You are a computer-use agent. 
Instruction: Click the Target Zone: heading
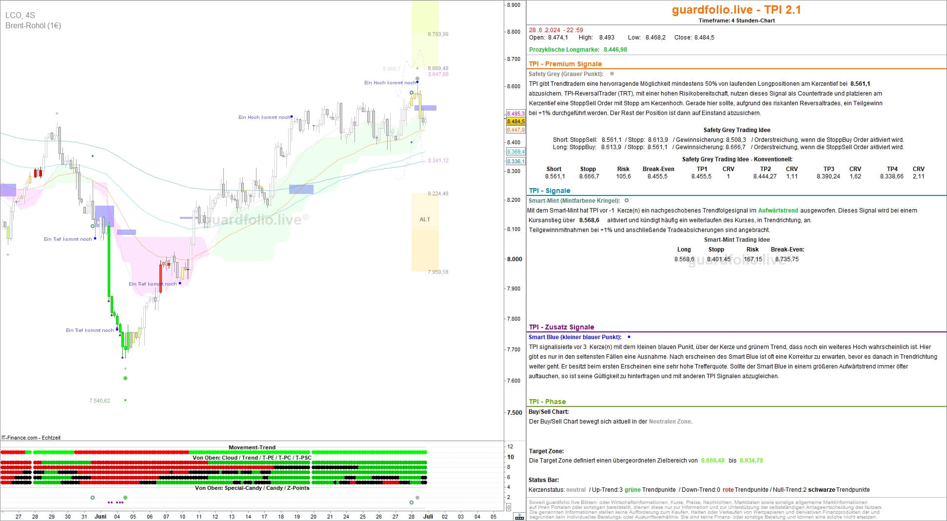pos(546,451)
